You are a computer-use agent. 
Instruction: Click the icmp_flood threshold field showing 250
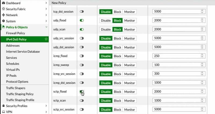coord(179,56)
